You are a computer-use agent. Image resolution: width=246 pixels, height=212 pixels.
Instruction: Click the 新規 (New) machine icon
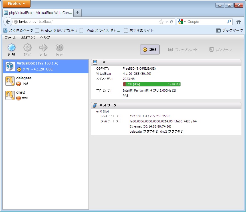click(x=11, y=48)
